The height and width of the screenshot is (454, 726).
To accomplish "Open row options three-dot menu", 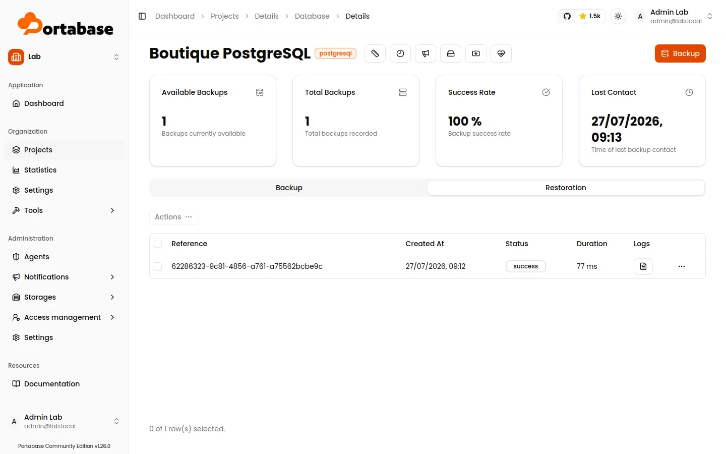I will click(x=682, y=266).
